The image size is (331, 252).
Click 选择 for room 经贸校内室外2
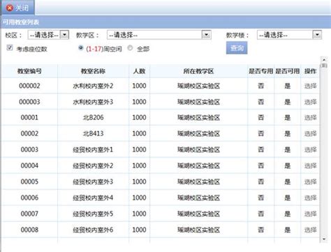(x=310, y=165)
